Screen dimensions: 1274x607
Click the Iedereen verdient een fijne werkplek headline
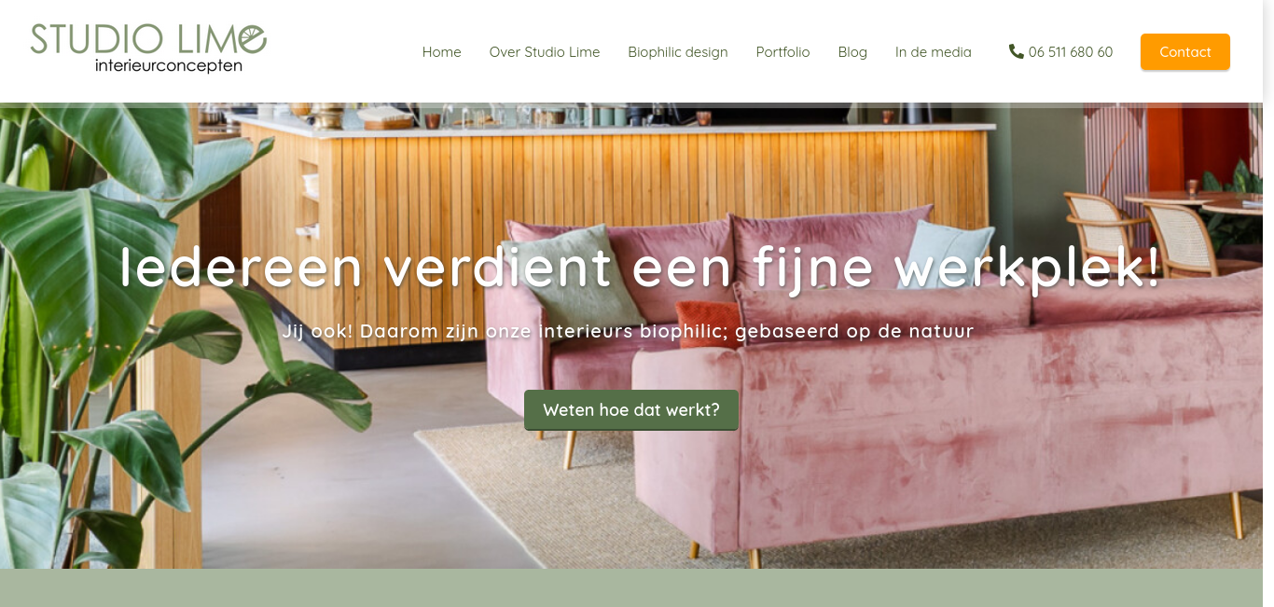[641, 267]
